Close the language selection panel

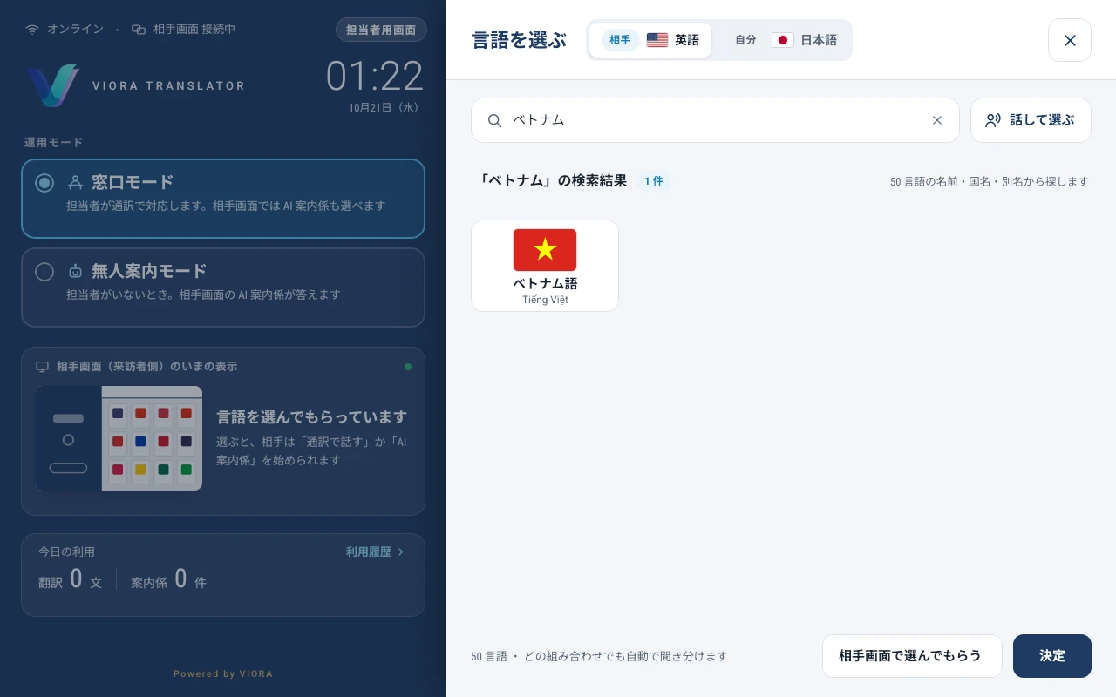1070,40
